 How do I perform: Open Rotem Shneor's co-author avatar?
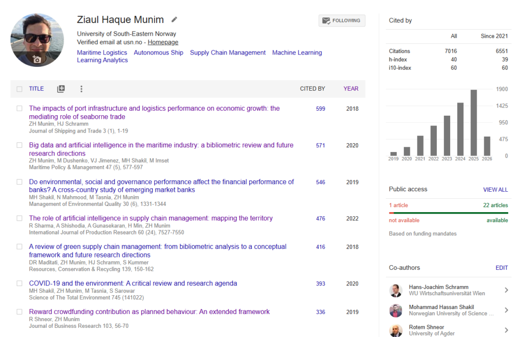coord(396,330)
